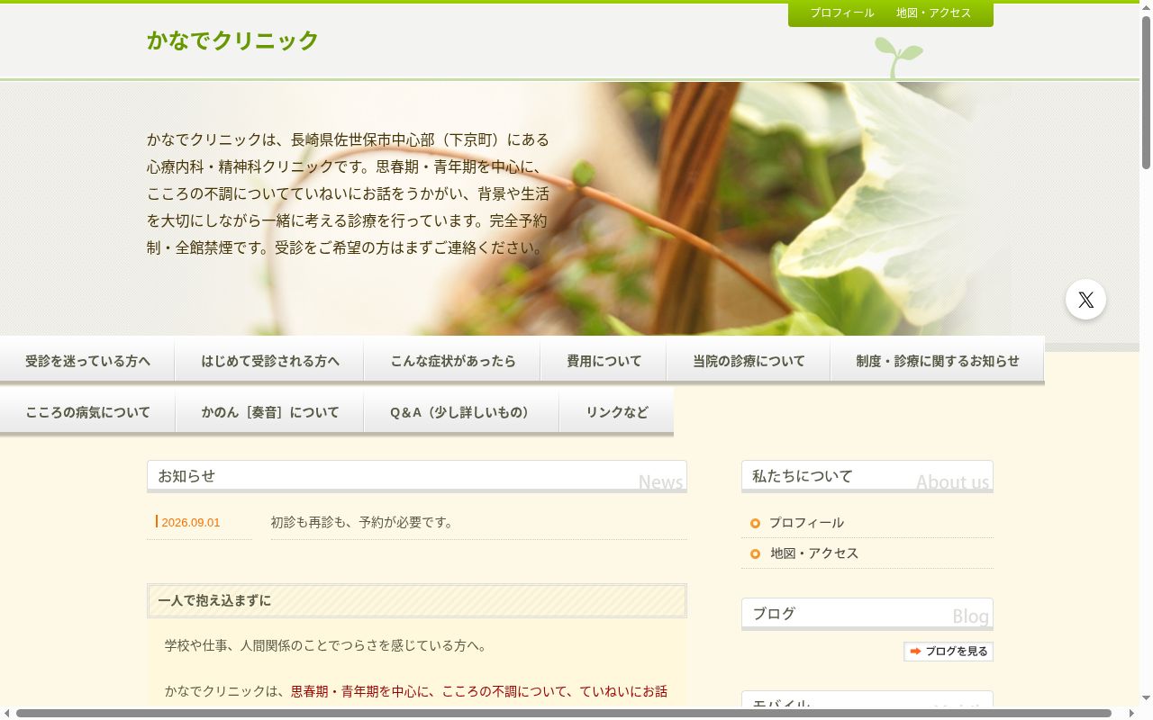Click the ブログ heading in the sidebar
The image size is (1153, 720).
(867, 615)
